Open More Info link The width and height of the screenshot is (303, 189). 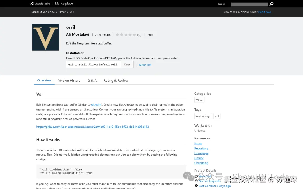point(145,65)
